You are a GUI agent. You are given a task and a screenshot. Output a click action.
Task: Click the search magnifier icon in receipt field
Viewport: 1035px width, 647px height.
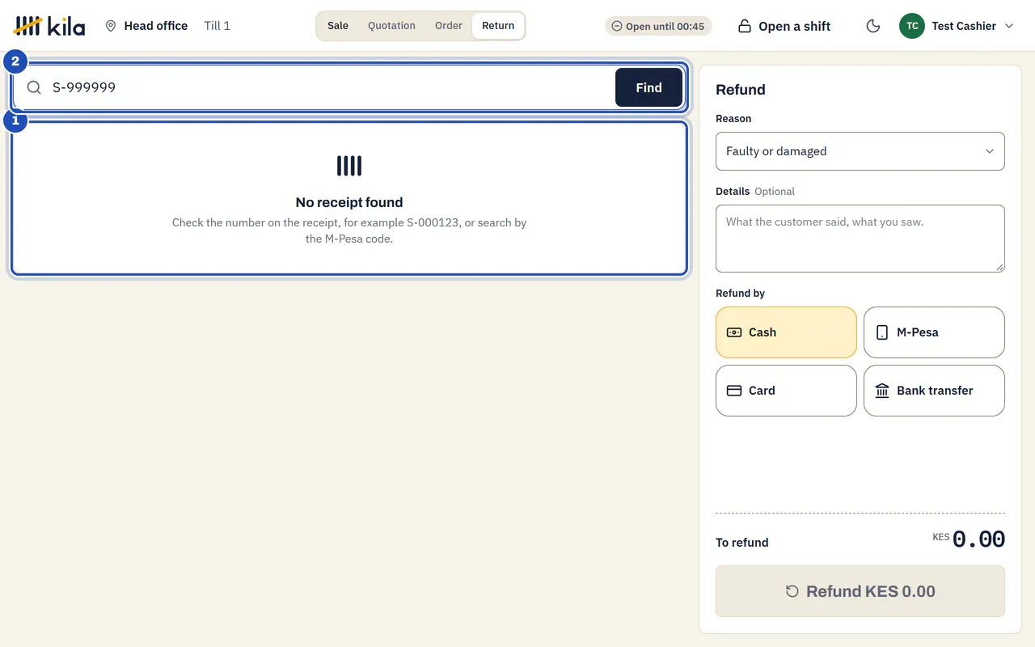[34, 87]
